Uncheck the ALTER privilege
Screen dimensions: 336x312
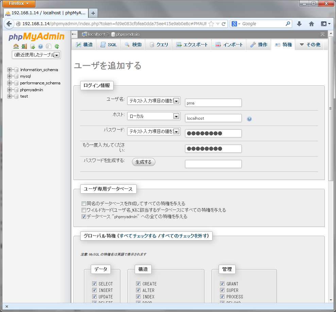coord(138,290)
